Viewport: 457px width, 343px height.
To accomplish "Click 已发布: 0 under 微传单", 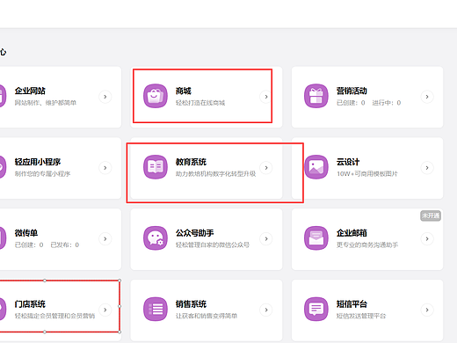I will [x=65, y=244].
